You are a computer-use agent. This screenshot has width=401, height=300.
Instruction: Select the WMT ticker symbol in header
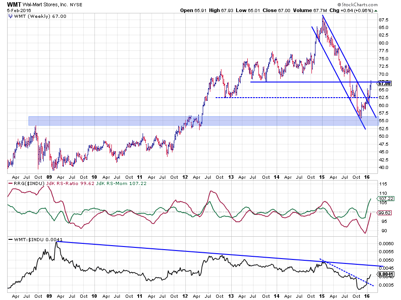coord(14,4)
